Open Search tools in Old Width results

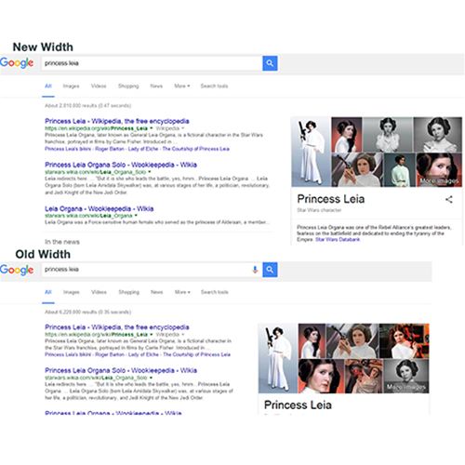coord(215,292)
